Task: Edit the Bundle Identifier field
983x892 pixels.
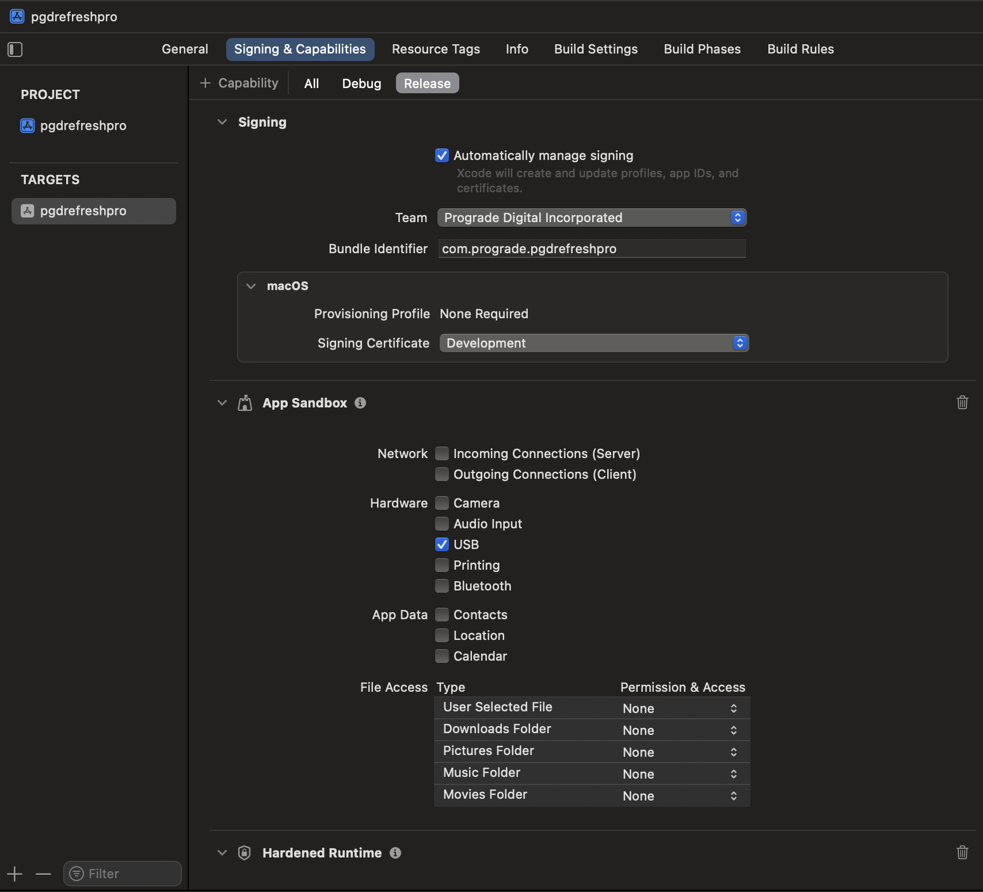Action: click(x=592, y=249)
